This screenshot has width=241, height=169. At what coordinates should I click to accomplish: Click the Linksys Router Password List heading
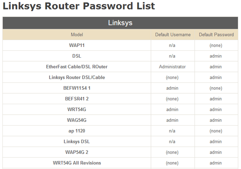point(79,7)
